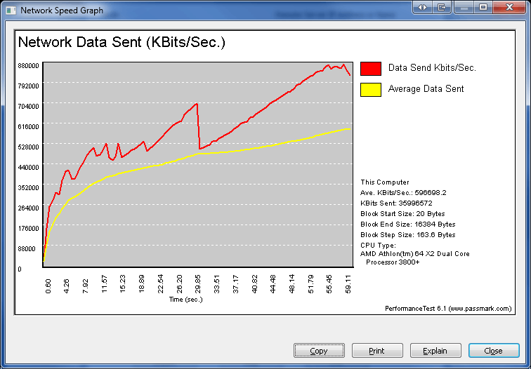Click the 528000 y-axis value

coord(28,147)
